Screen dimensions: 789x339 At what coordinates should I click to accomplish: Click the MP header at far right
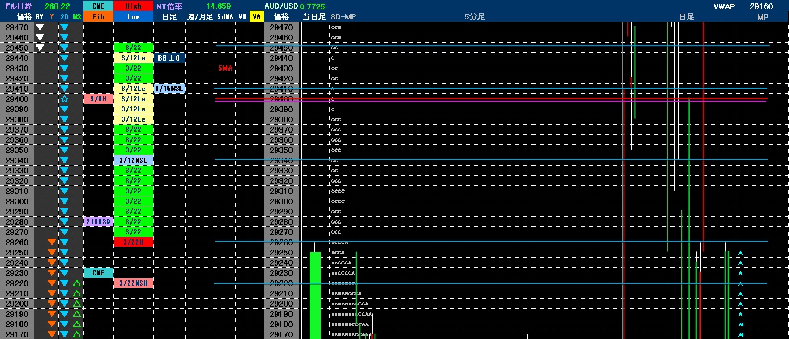click(763, 16)
